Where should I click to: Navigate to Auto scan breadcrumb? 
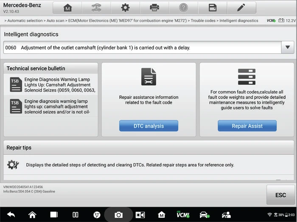click(x=55, y=20)
